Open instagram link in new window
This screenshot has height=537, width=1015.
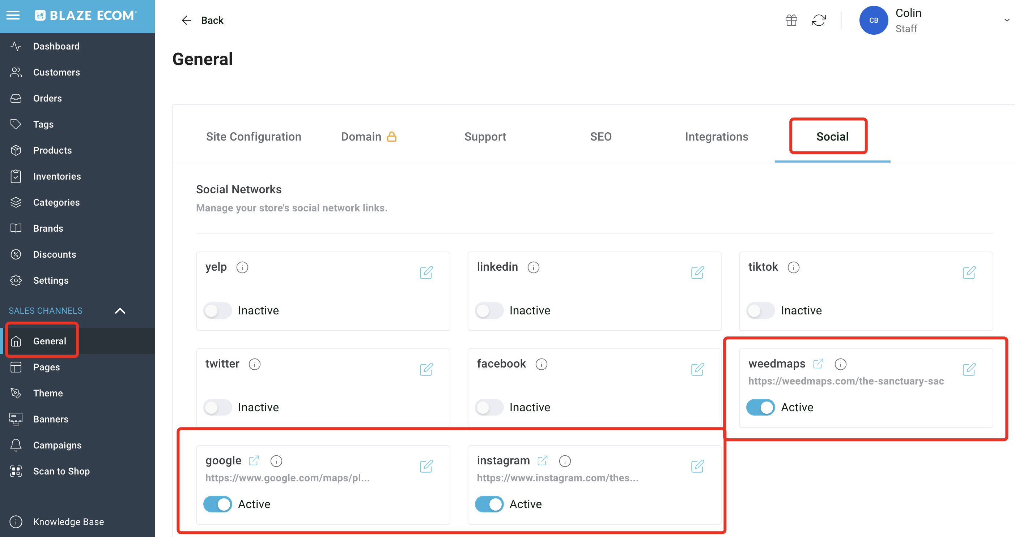pos(543,460)
